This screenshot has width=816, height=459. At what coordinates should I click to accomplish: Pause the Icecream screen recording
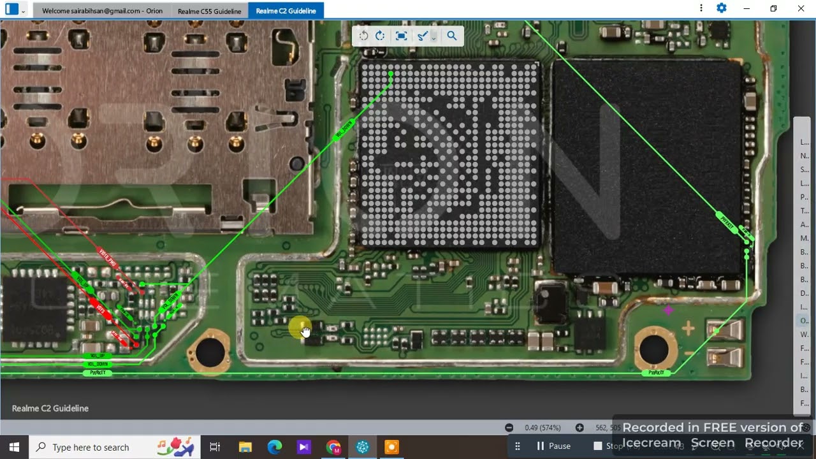click(x=553, y=446)
